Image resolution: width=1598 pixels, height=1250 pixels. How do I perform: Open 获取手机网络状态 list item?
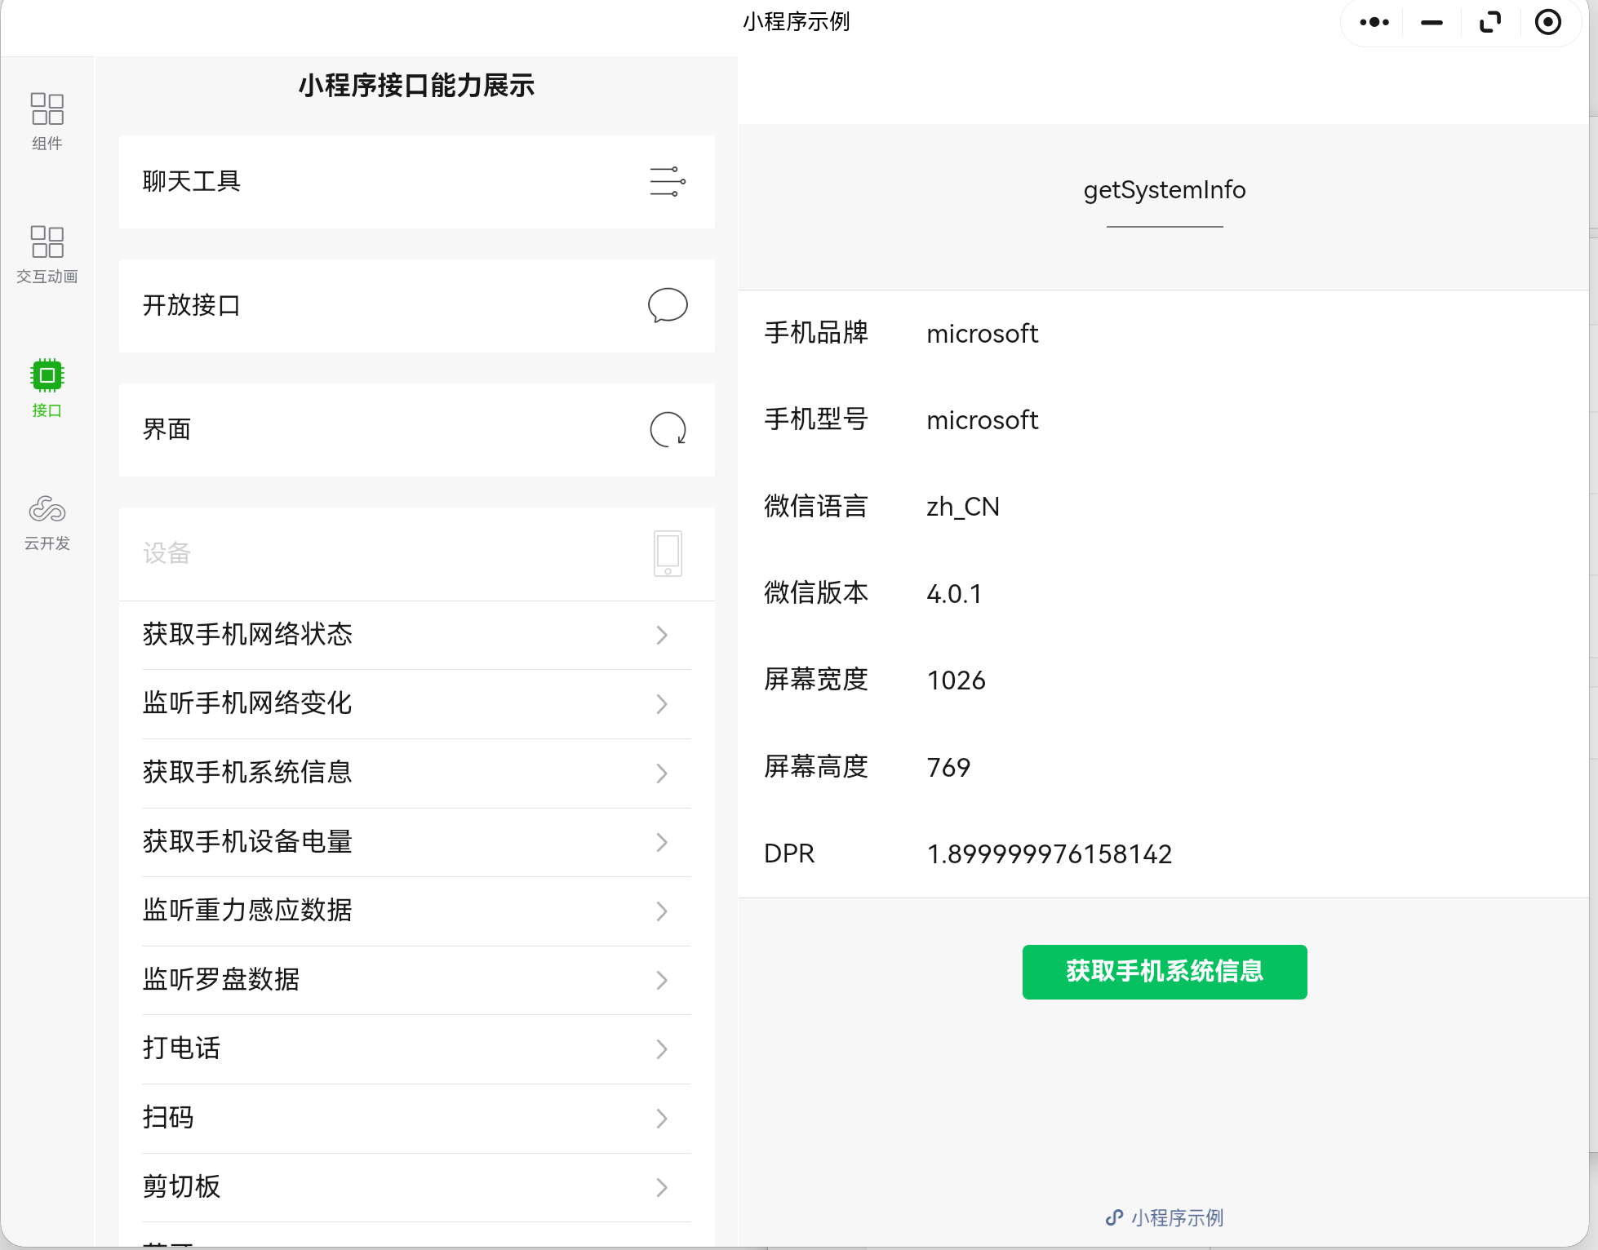point(247,635)
